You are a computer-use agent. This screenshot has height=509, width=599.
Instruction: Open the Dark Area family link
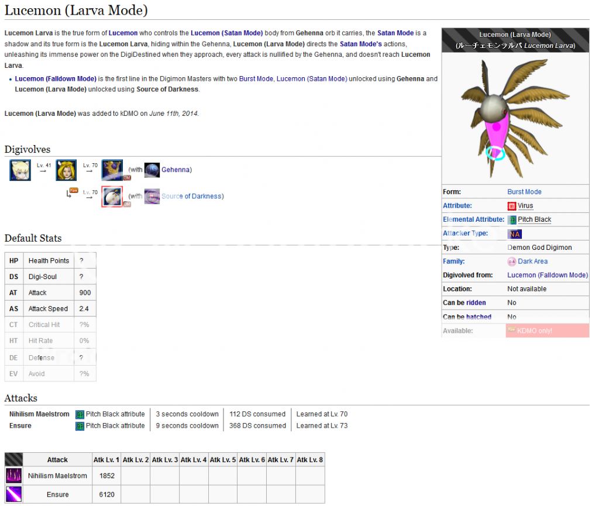pyautogui.click(x=532, y=262)
